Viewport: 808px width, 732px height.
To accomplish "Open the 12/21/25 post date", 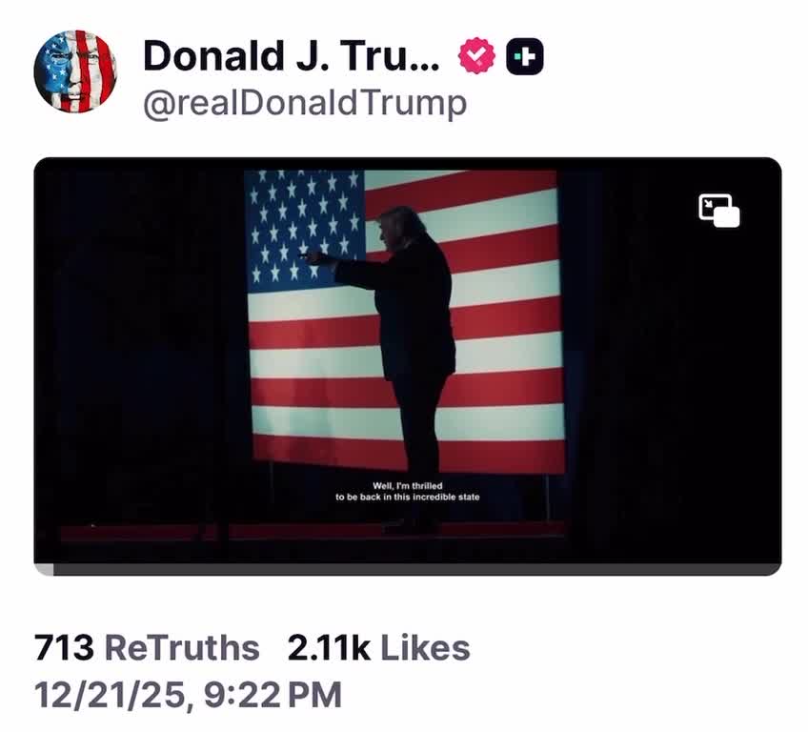I will pos(110,695).
